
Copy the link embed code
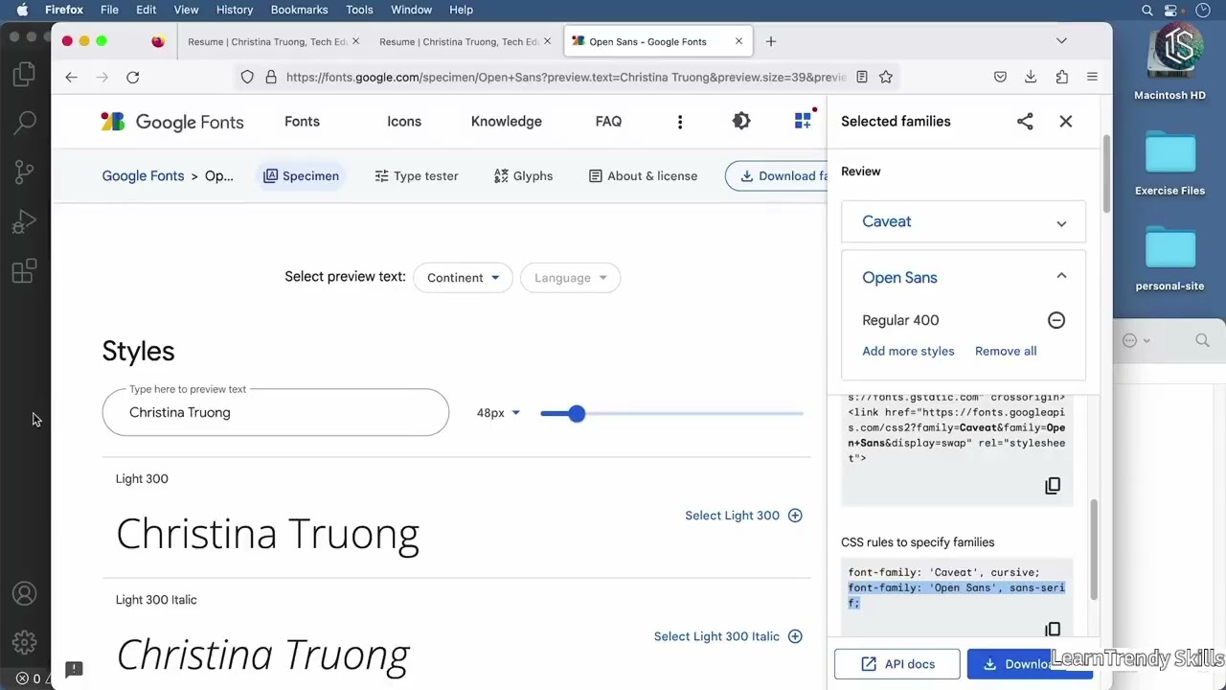pyautogui.click(x=1053, y=486)
